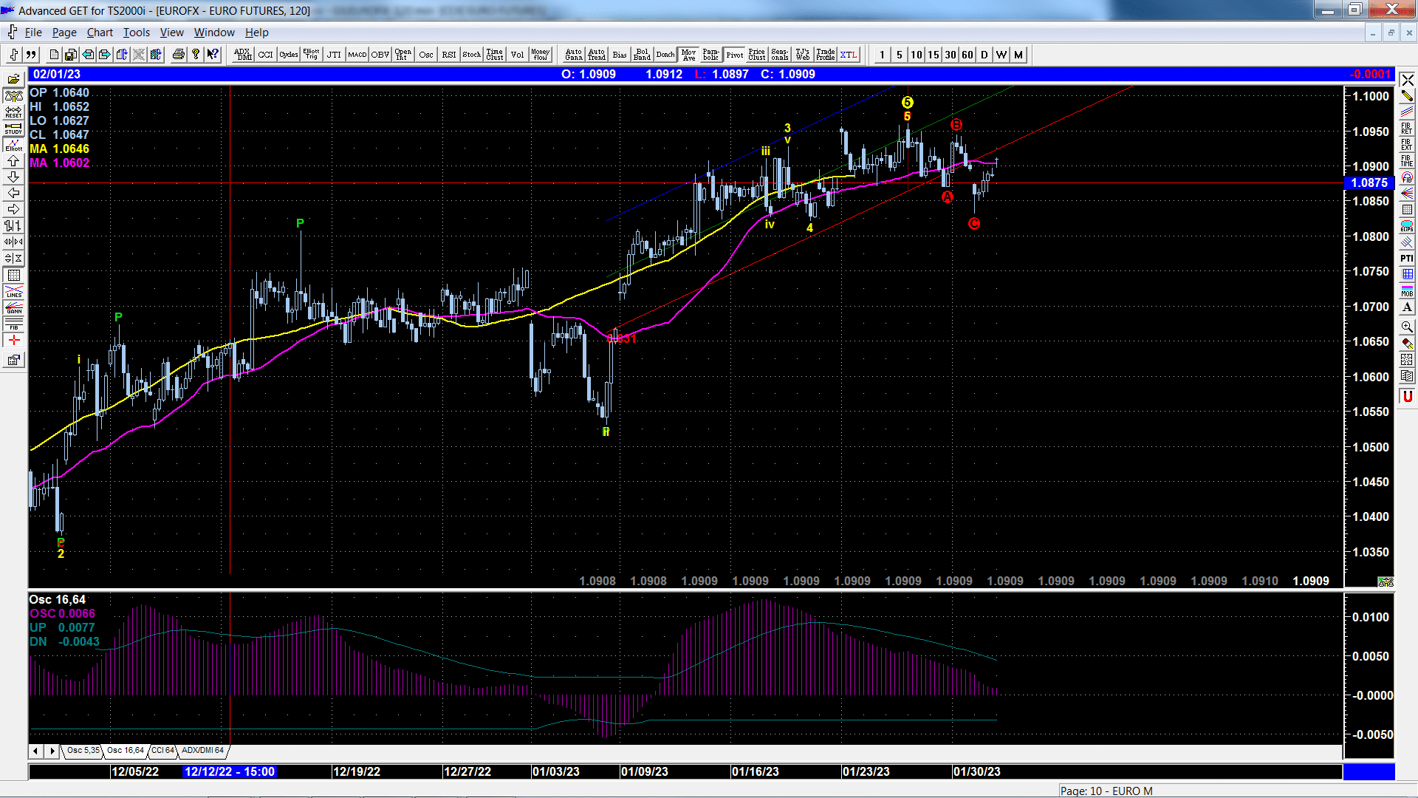This screenshot has height=798, width=1418.
Task: Click the save icon in toolbar
Action: coord(71,55)
